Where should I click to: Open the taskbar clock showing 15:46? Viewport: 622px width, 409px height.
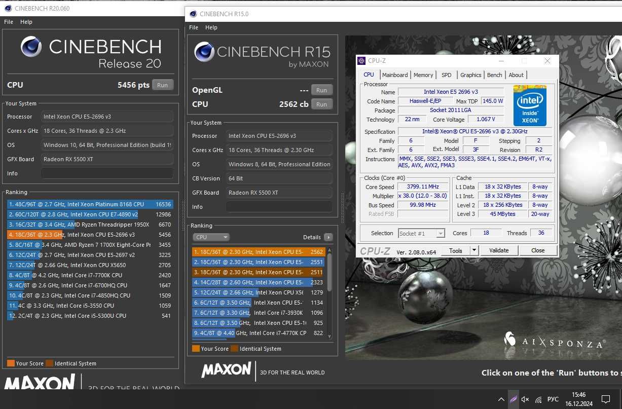tap(578, 399)
